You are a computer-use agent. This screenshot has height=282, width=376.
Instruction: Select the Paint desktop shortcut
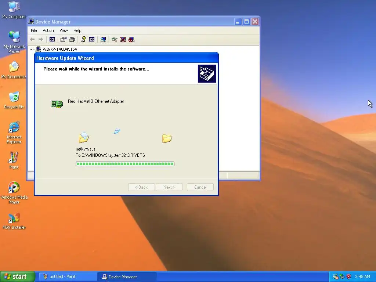click(14, 160)
